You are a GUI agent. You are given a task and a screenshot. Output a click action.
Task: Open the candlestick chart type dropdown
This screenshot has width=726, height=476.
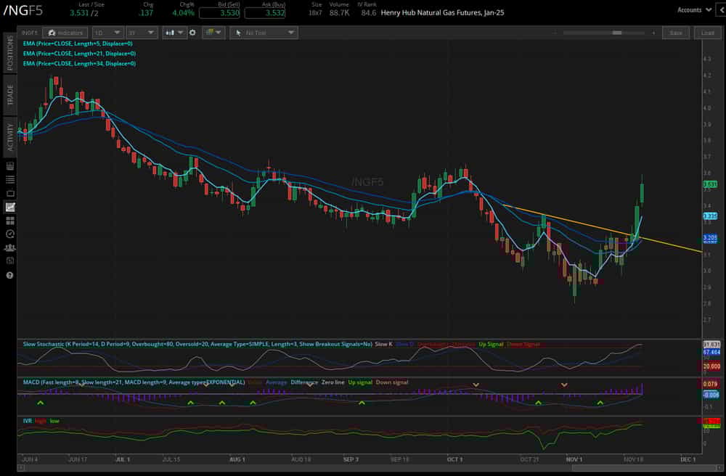(174, 33)
